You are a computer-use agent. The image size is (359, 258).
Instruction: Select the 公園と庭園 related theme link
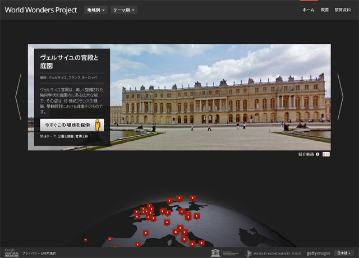(x=66, y=136)
